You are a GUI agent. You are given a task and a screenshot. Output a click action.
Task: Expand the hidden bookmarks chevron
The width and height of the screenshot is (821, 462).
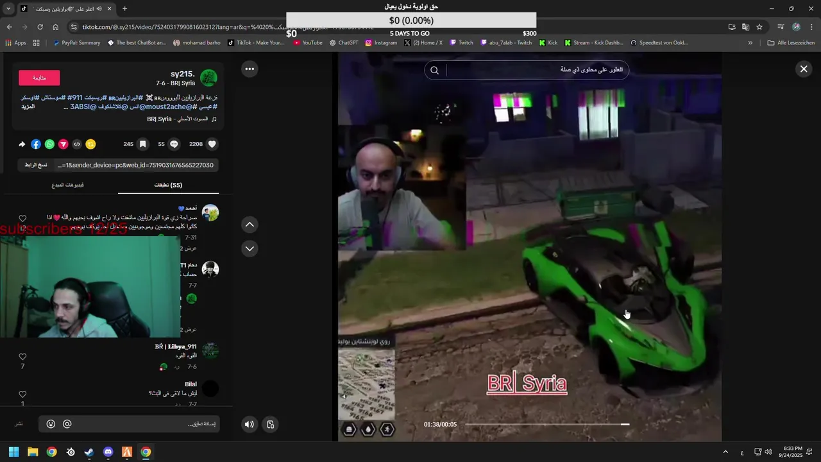click(x=750, y=43)
